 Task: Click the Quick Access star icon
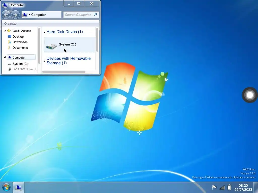9,31
